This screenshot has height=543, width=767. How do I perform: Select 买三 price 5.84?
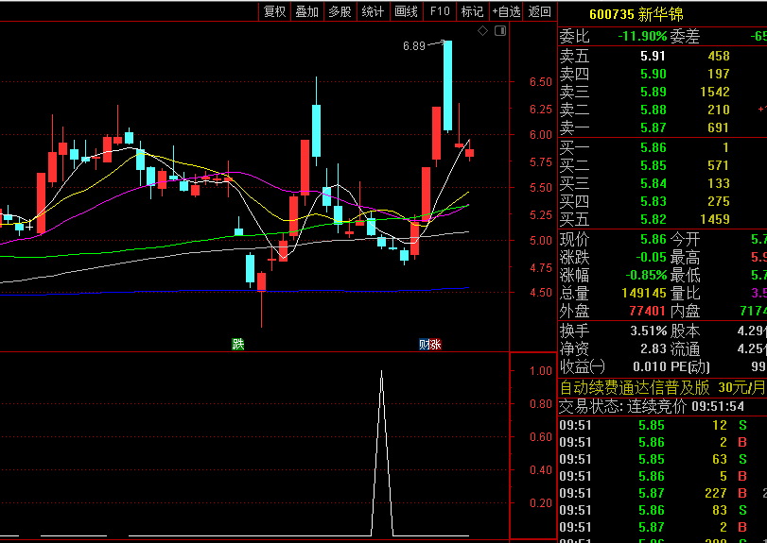653,183
